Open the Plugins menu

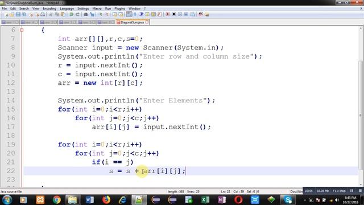(x=119, y=9)
